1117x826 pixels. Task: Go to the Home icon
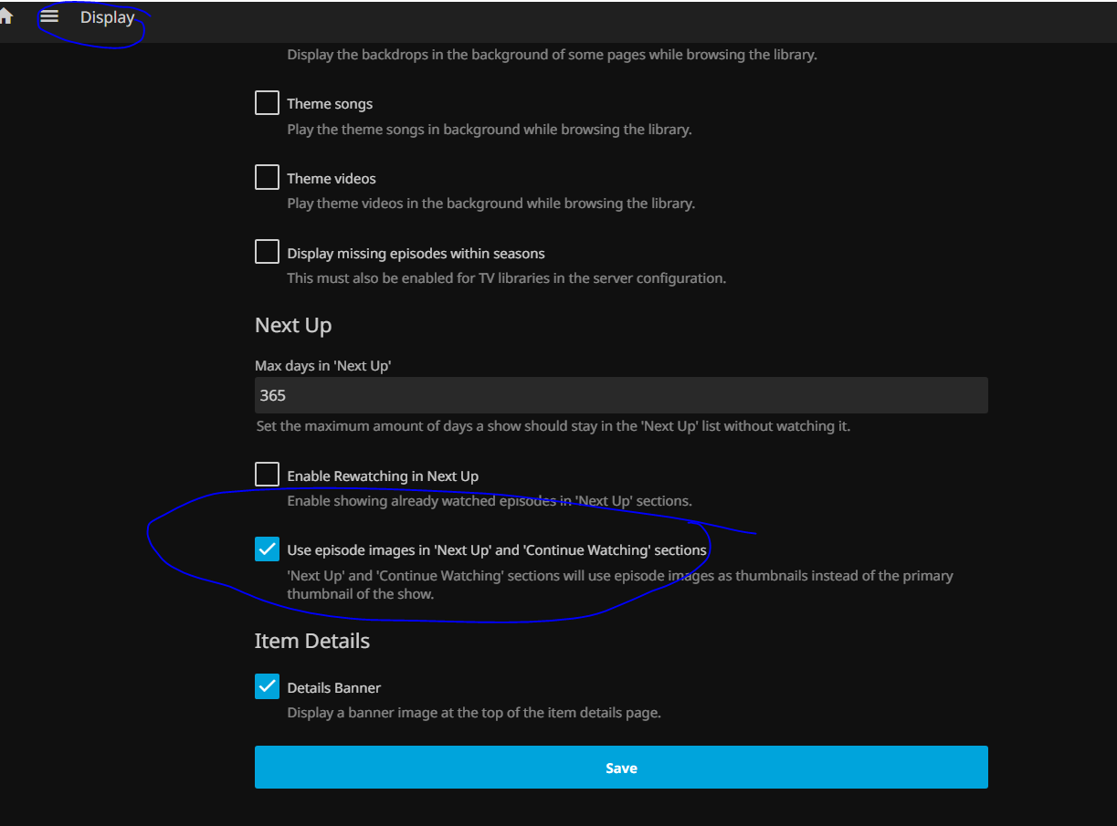(5, 17)
